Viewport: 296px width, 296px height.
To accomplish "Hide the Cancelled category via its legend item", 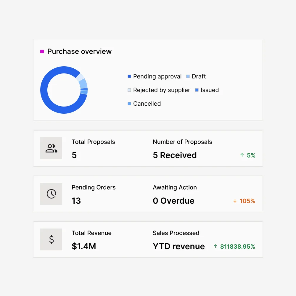I will click(144, 104).
